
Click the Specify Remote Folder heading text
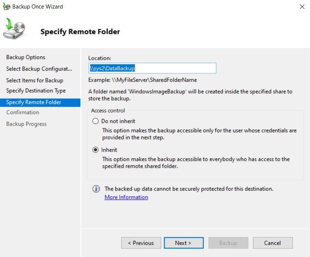(80, 32)
